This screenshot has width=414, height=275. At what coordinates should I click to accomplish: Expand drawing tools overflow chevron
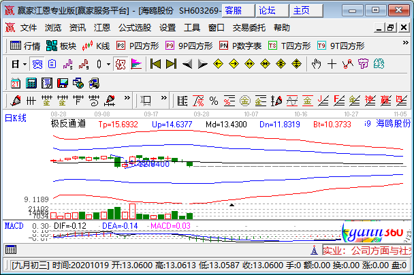pyautogui.click(x=127, y=97)
